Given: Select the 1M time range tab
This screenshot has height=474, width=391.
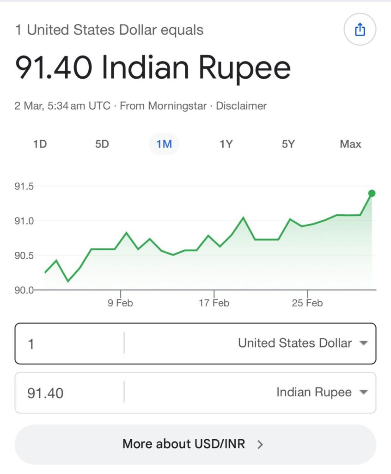Looking at the screenshot, I should tap(164, 144).
